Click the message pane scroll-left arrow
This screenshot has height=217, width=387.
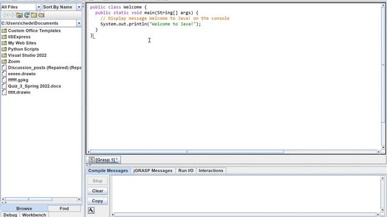point(113,215)
